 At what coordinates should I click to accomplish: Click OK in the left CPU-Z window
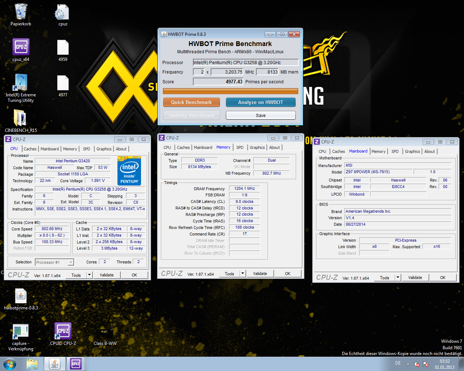click(x=134, y=275)
